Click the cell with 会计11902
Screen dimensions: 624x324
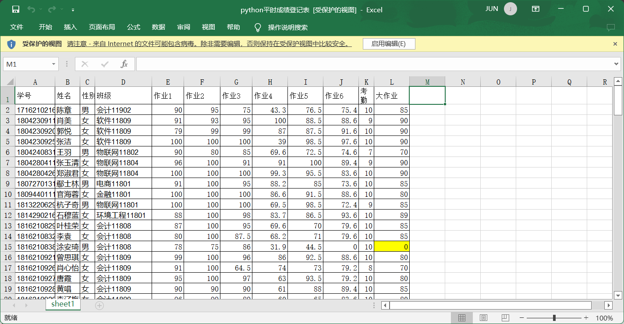123,110
